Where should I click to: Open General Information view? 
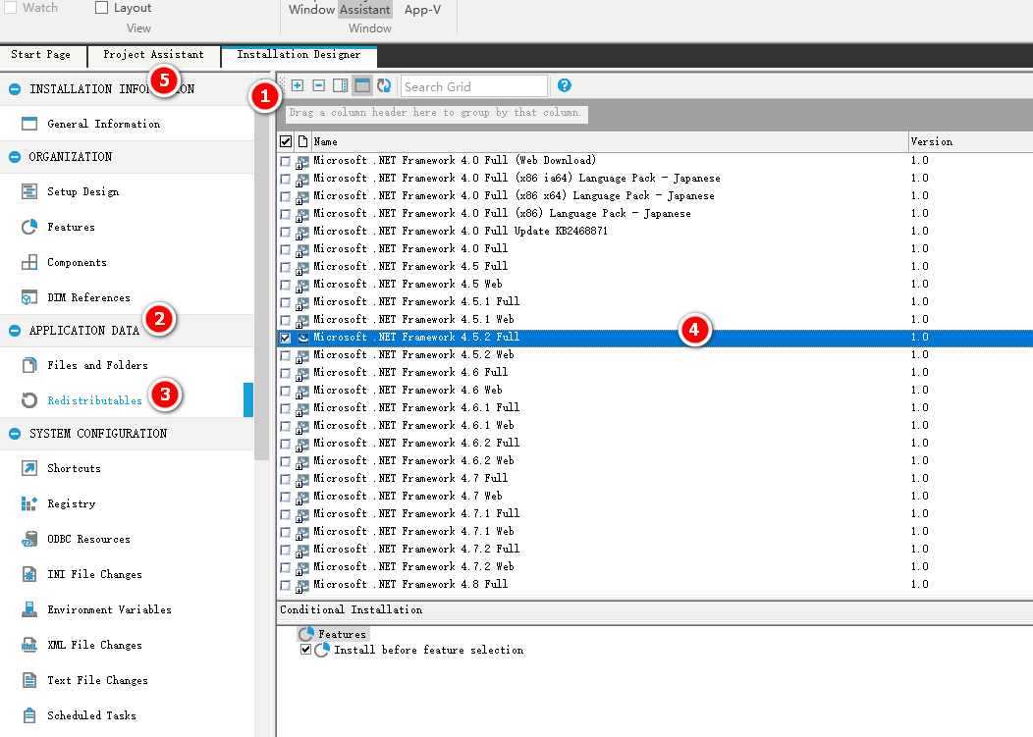[x=103, y=124]
